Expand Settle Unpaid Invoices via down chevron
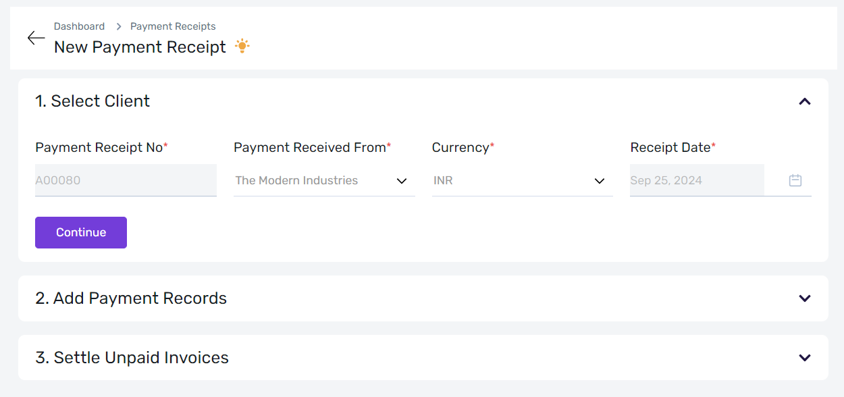844x397 pixels. pos(804,358)
